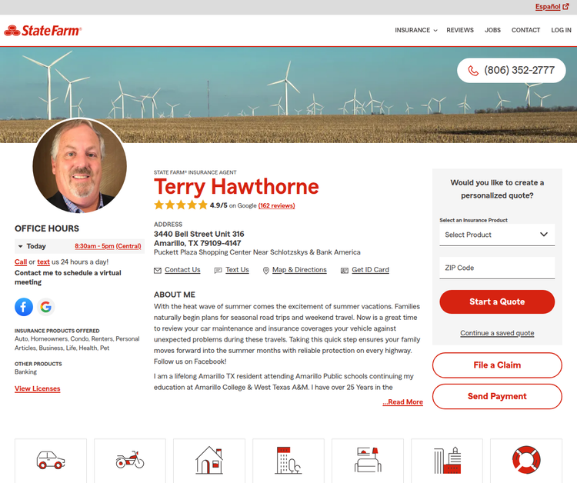Click the State Farm logo
The height and width of the screenshot is (483, 577).
[x=42, y=31]
